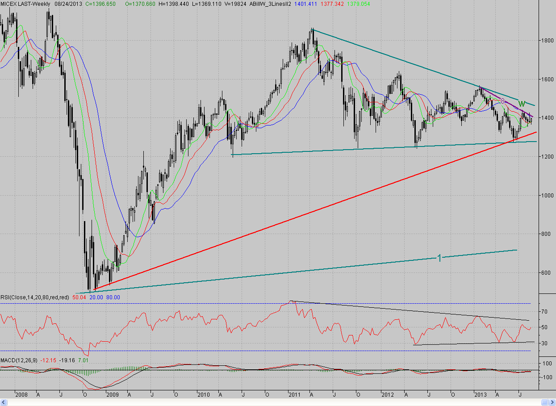
Task: Click the purple circle marker on purple trendline
Action: click(503, 101)
